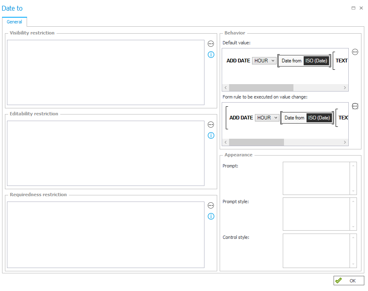Click the Visibility restriction info icon
The height and width of the screenshot is (291, 368).
pos(211,55)
